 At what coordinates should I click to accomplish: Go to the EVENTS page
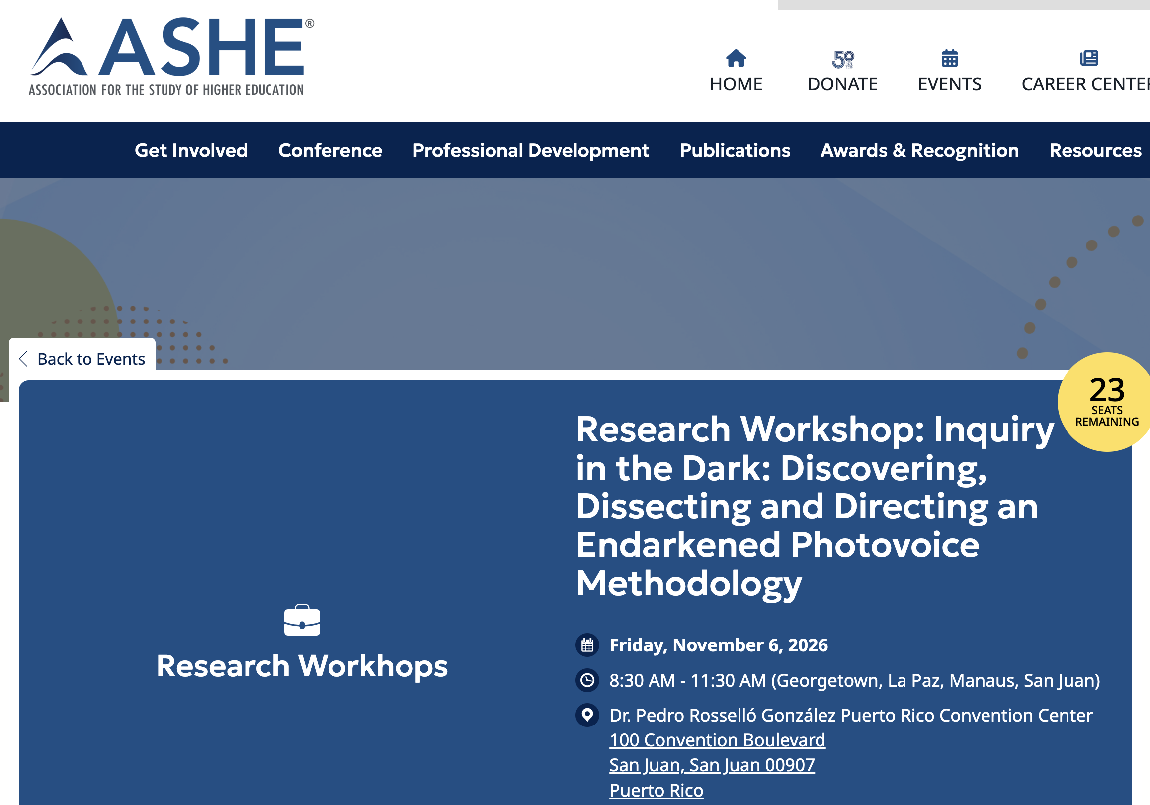point(949,84)
